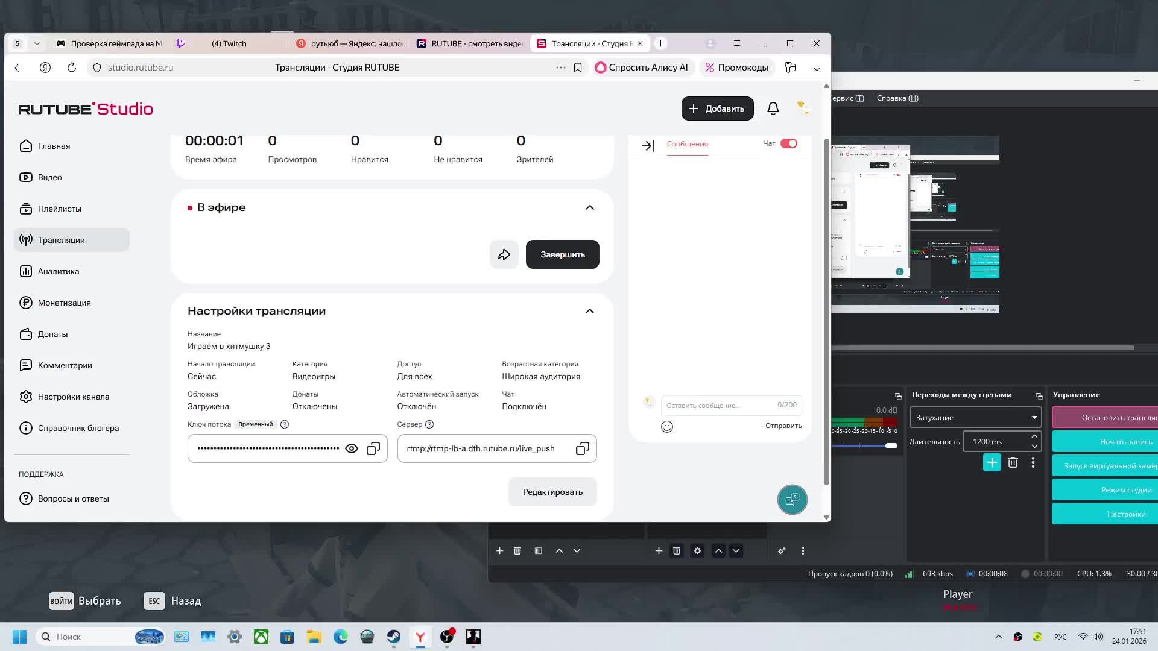Viewport: 1158px width, 651px height.
Task: Collapse the Настройки трансляции section
Action: (x=590, y=311)
